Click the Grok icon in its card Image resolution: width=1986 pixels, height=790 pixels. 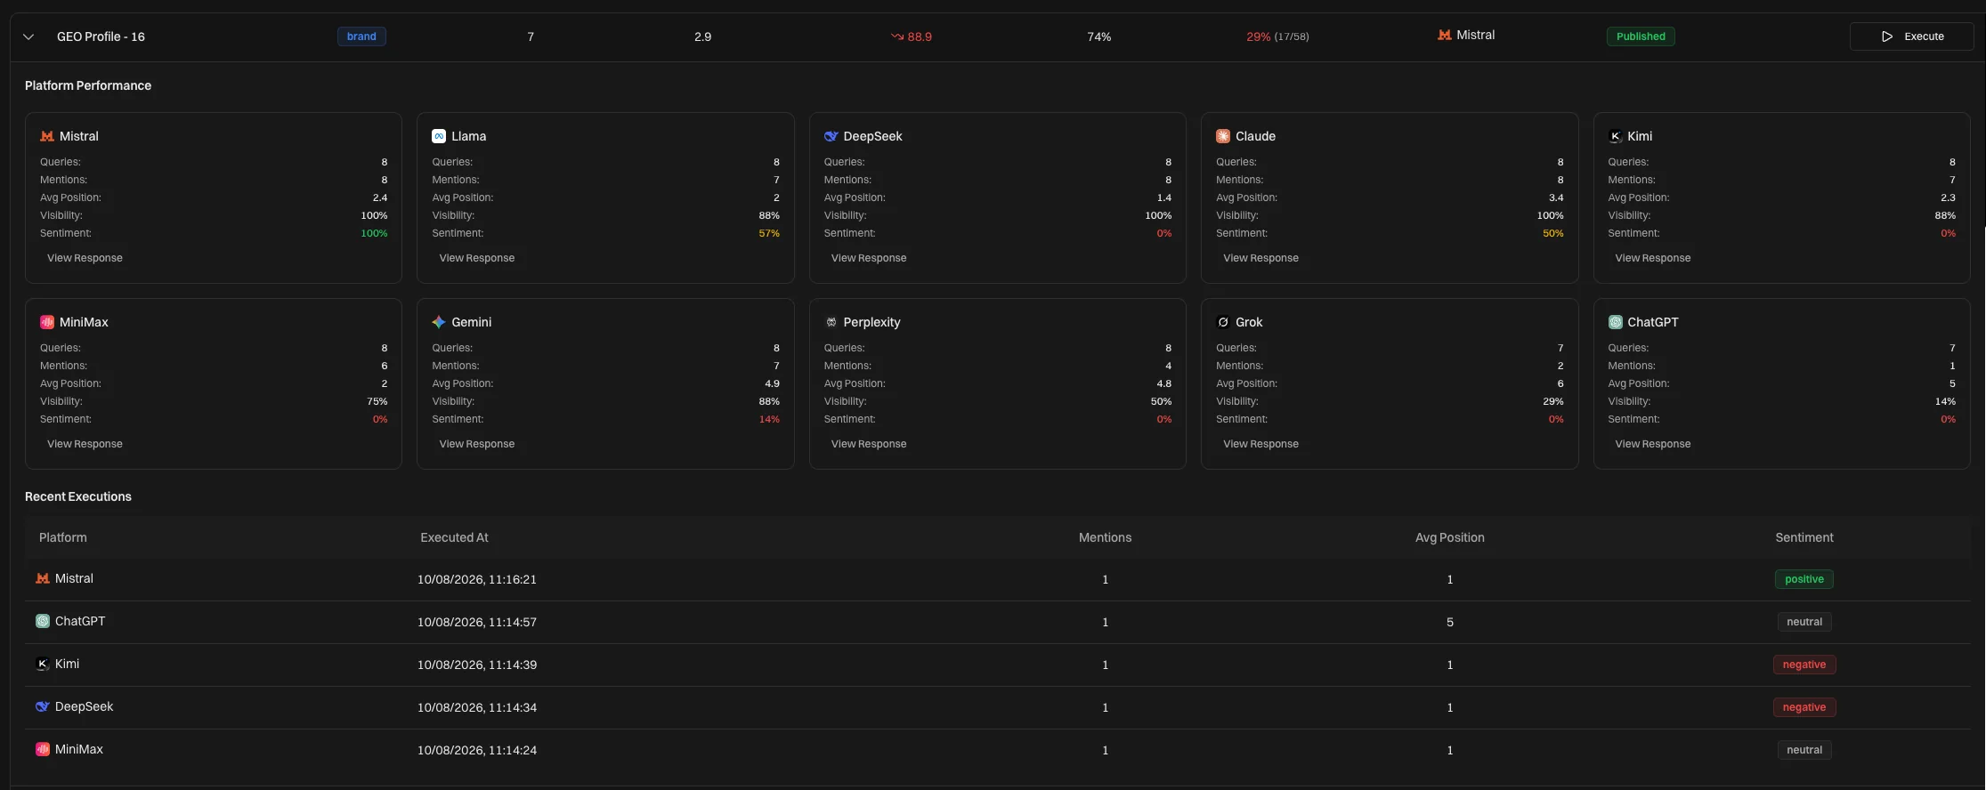pyautogui.click(x=1223, y=322)
